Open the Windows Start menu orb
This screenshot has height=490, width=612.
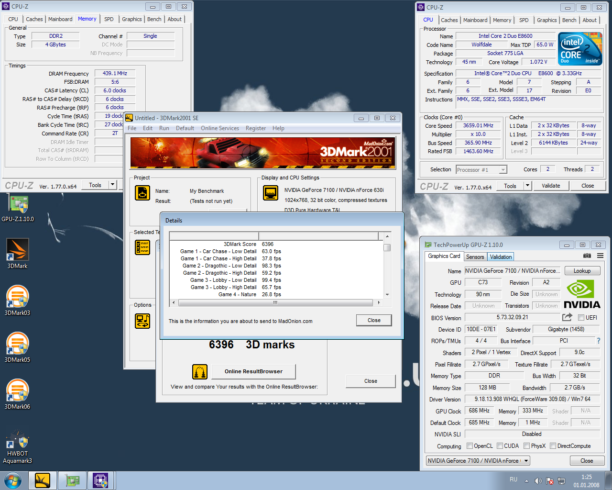(12, 480)
